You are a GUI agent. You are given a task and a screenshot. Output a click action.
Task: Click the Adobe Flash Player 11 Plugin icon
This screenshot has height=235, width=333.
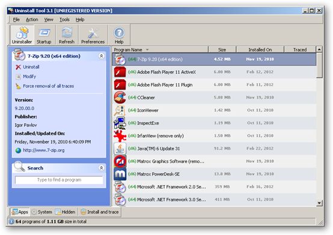pyautogui.click(x=120, y=85)
